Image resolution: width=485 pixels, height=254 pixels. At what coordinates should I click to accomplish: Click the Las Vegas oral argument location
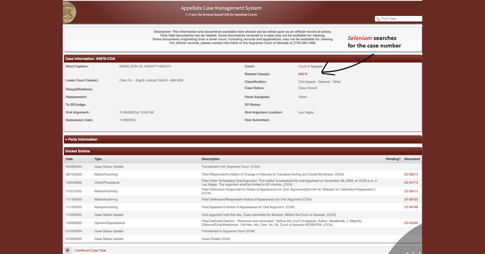click(x=306, y=112)
